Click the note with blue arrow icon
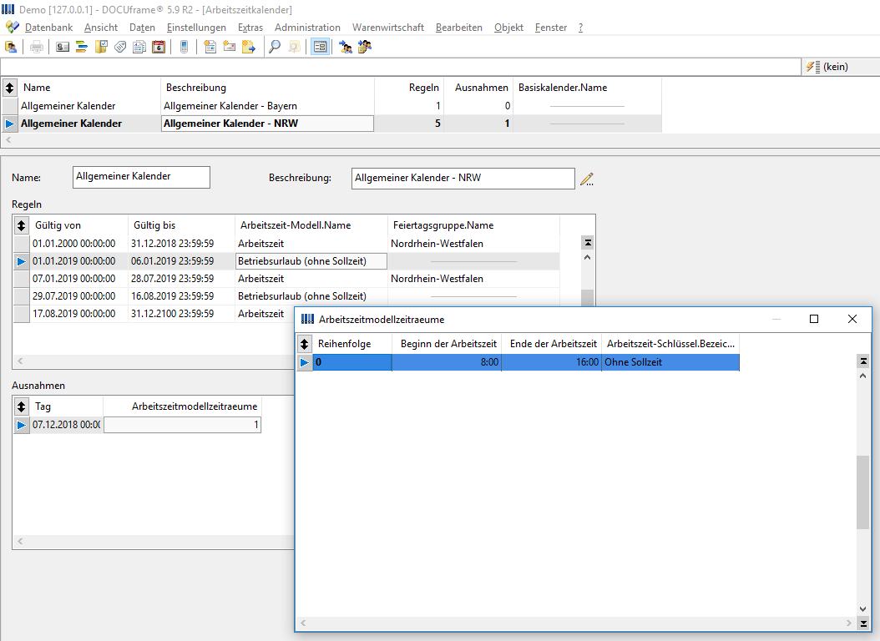The image size is (880, 641). click(249, 47)
